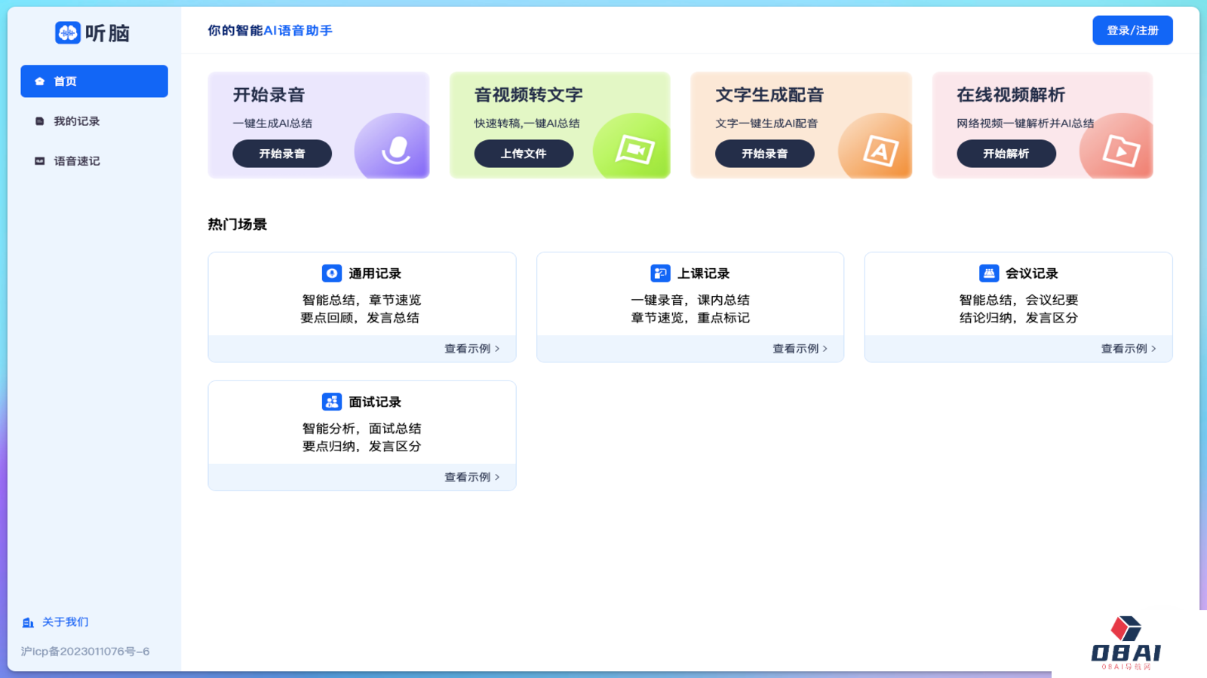
Task: Open the 语音速记 sidebar item
Action: click(75, 160)
